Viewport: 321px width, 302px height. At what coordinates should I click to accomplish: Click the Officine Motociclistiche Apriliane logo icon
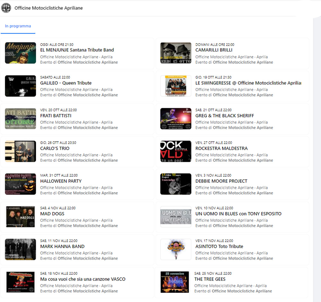pos(6,8)
